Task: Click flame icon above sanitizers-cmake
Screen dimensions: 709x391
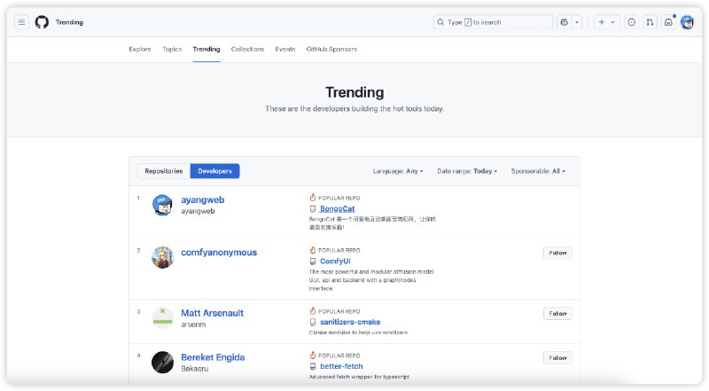Action: 313,311
